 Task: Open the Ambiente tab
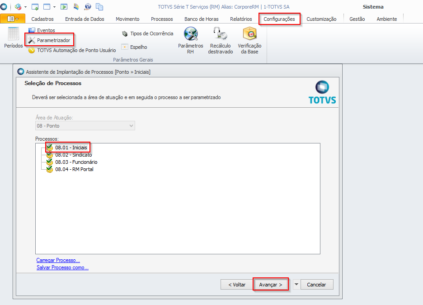pyautogui.click(x=386, y=19)
